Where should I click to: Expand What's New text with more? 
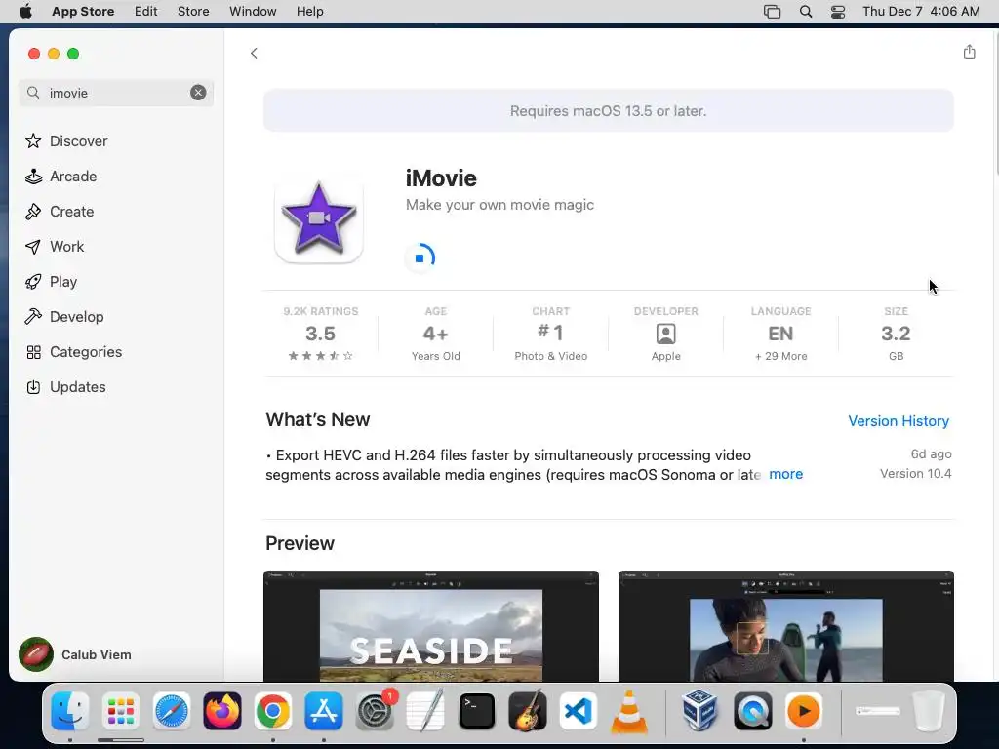pyautogui.click(x=785, y=474)
